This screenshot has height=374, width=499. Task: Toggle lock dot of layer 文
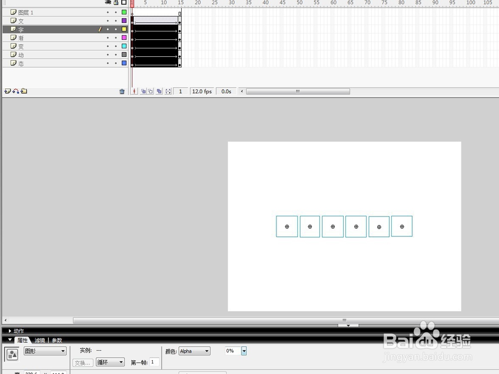coord(116,20)
